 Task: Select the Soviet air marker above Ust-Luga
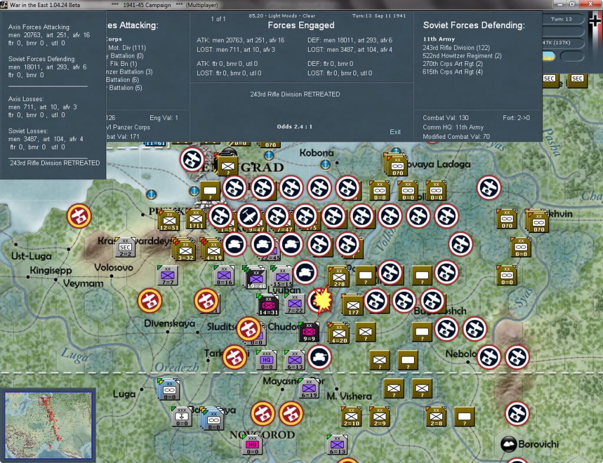point(79,215)
